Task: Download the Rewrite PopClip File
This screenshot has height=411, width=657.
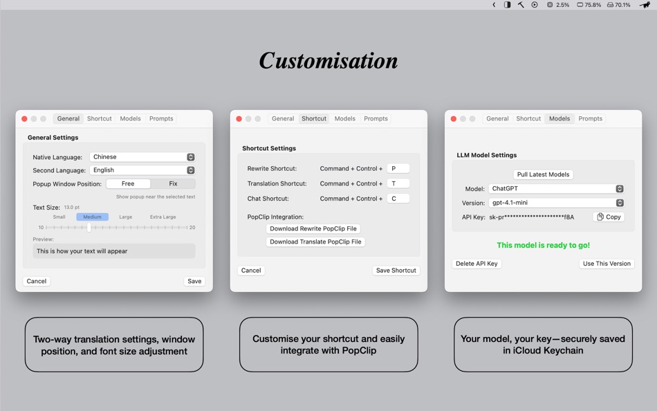Action: pos(313,228)
